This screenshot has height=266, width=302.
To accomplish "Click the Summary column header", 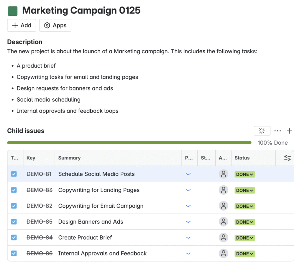I will [x=69, y=158].
